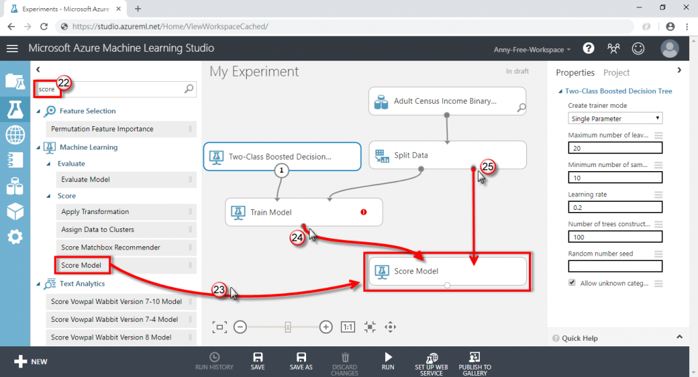Click the Run History button

click(x=214, y=361)
